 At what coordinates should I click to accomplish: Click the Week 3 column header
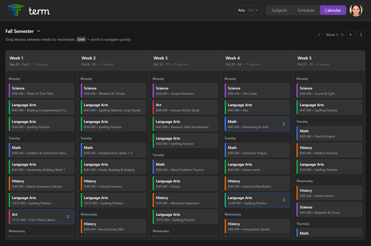pyautogui.click(x=185, y=61)
